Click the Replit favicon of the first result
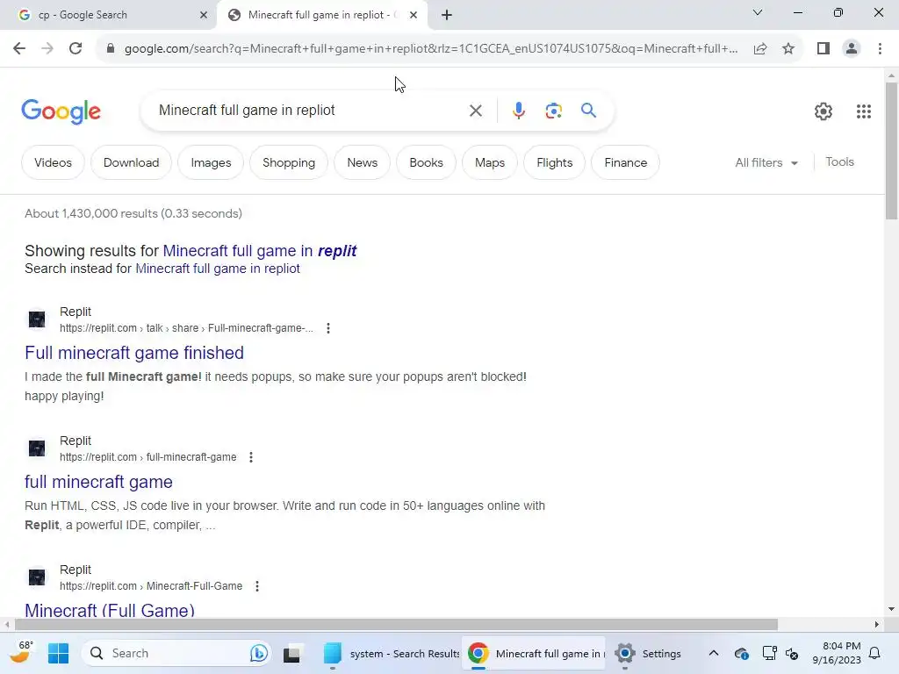Screen dimensions: 899x674 coord(37,319)
